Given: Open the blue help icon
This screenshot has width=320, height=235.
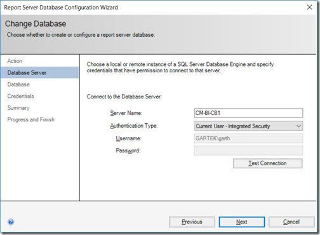Looking at the screenshot, I should click(x=11, y=222).
